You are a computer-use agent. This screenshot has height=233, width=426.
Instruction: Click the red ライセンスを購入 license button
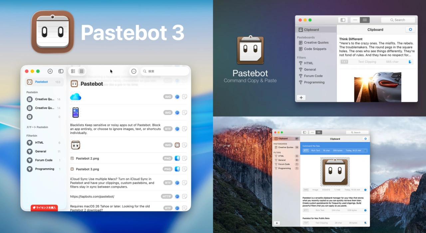[x=44, y=208]
